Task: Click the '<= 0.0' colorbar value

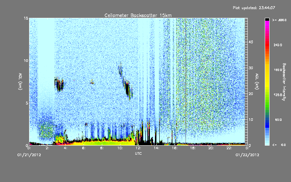Action: [279, 145]
